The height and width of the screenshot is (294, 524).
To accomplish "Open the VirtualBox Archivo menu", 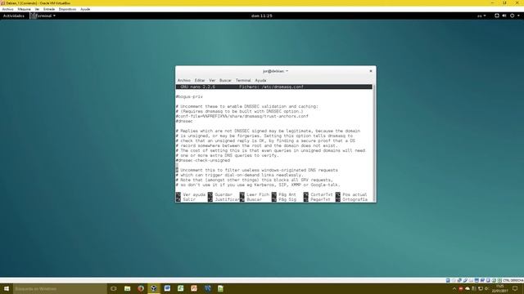I will tap(7, 9).
